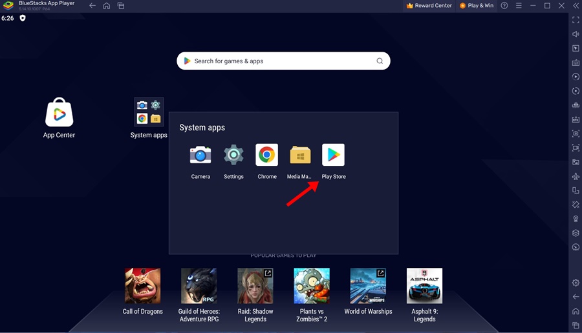Viewport: 582px width, 333px height.
Task: Click the Search for games & apps field
Action: click(284, 61)
